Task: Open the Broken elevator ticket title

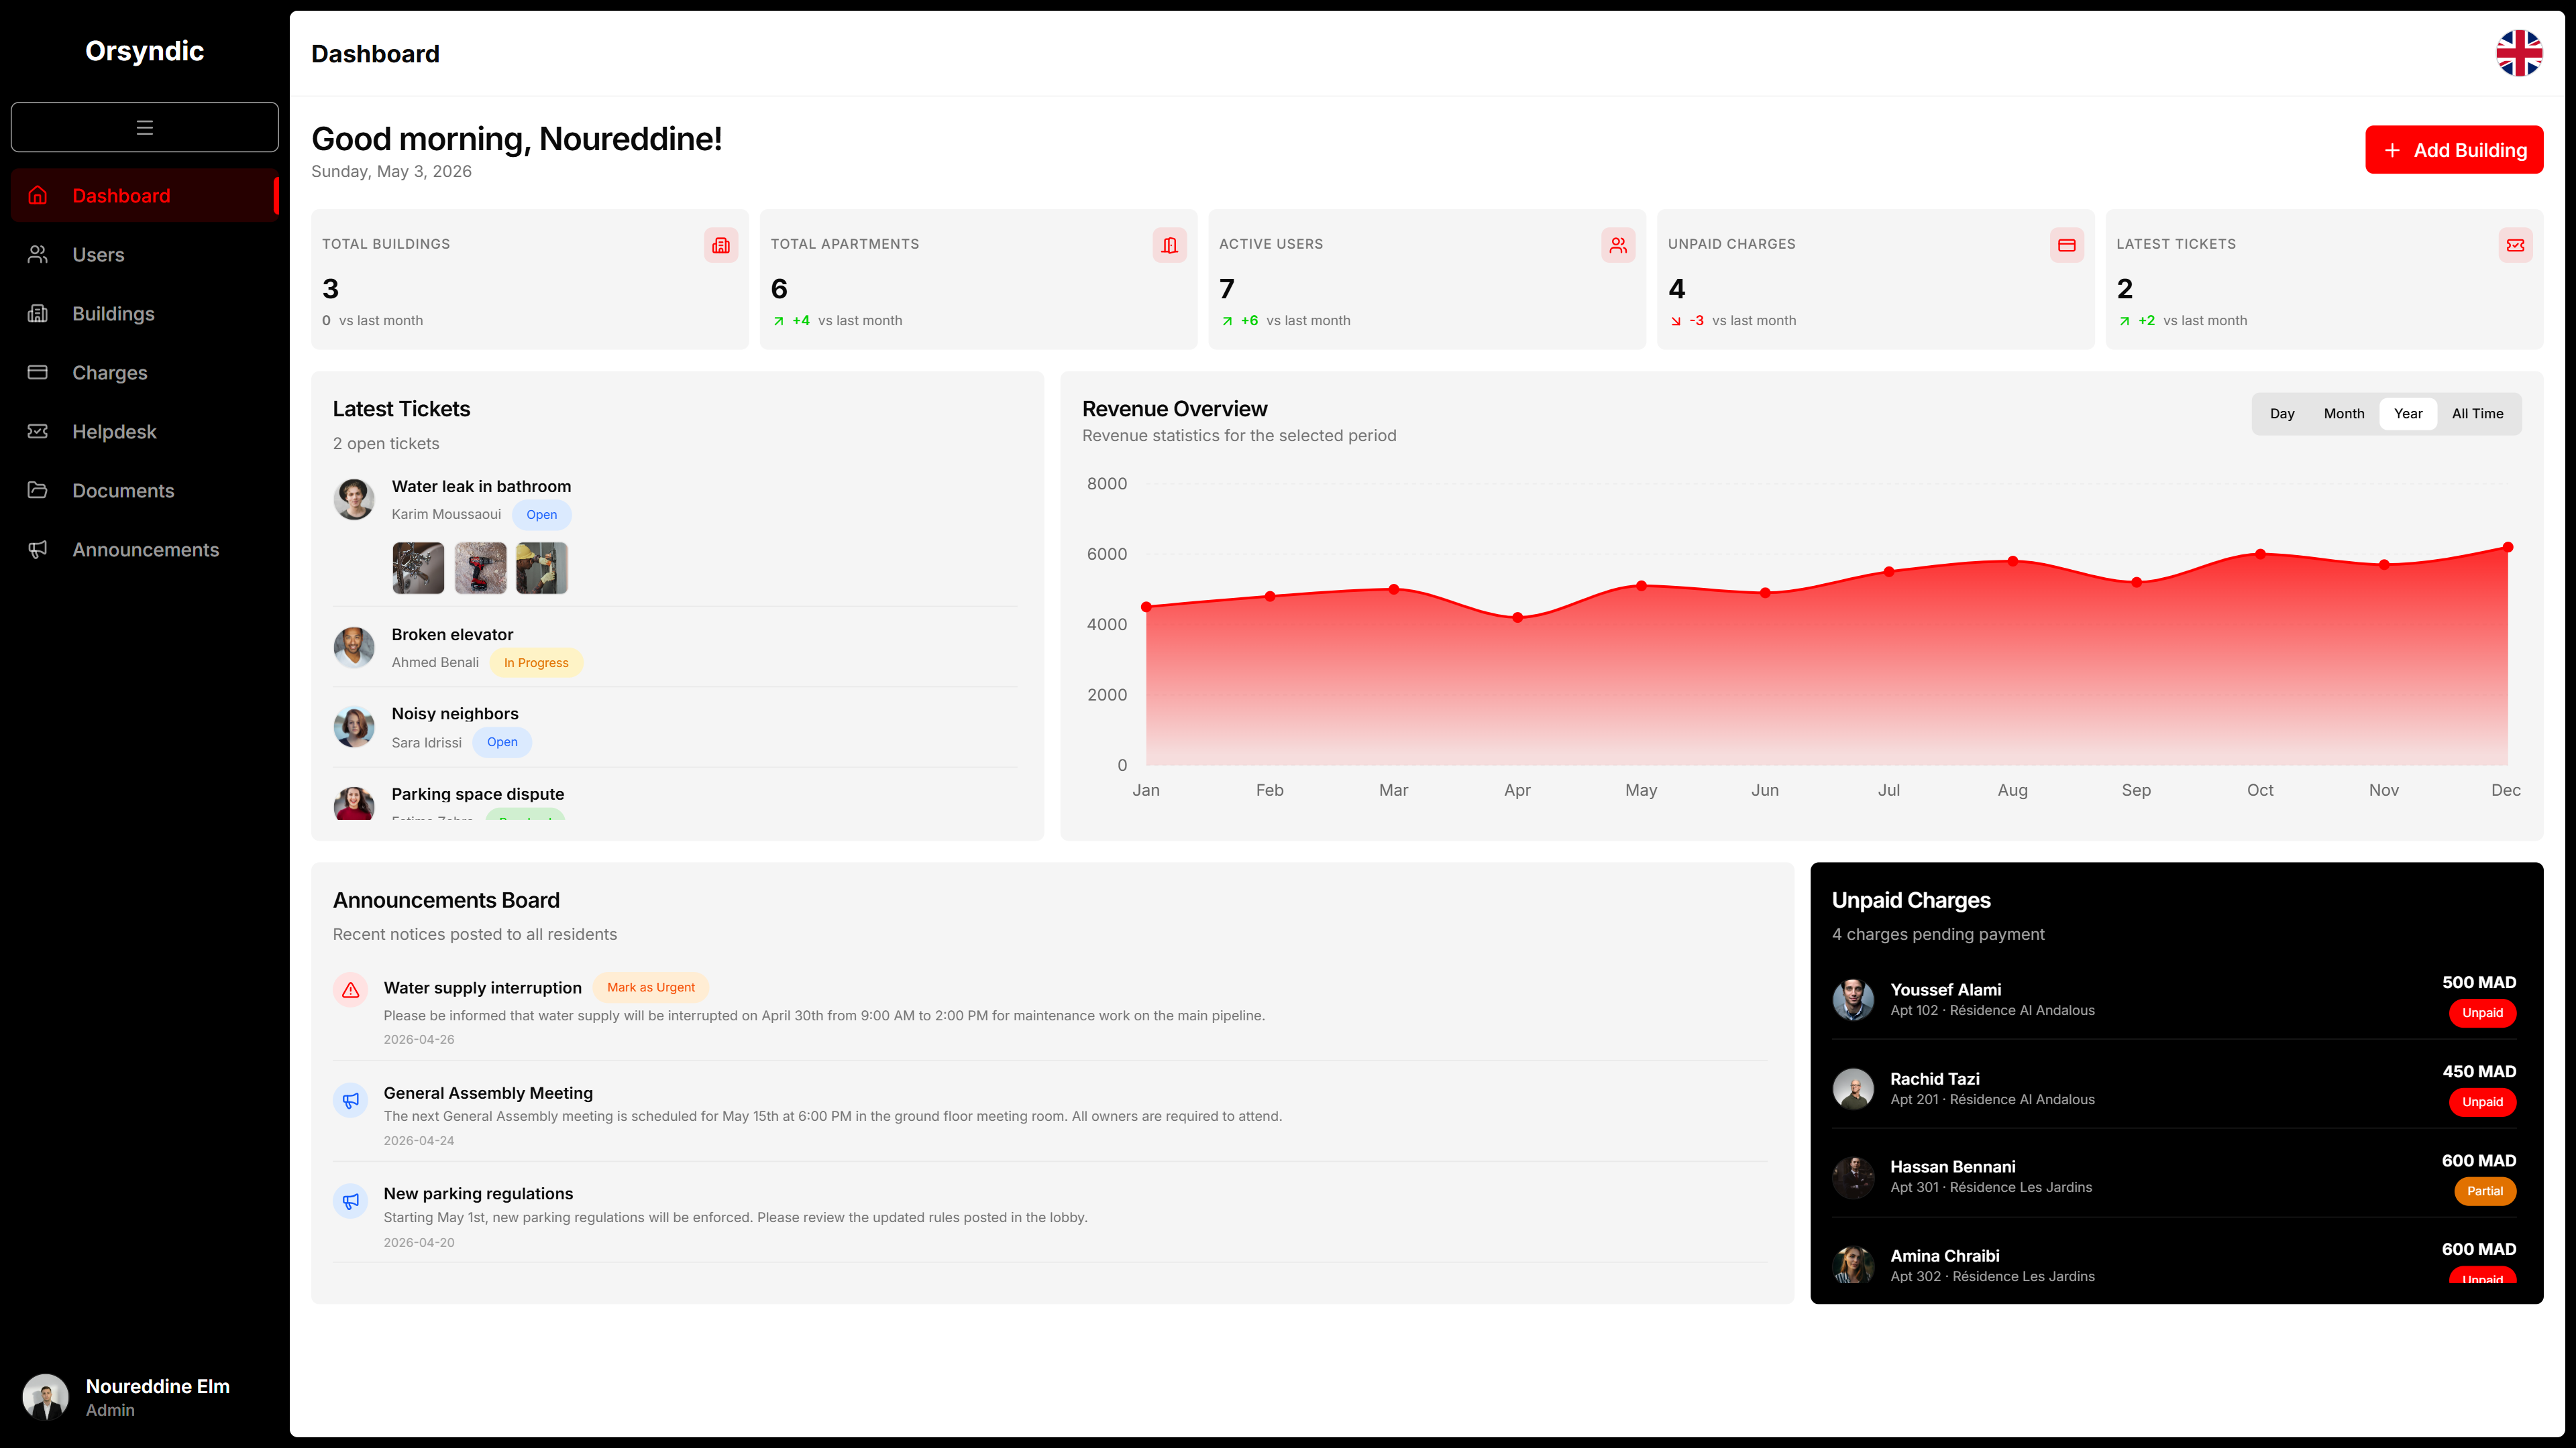Action: [x=452, y=635]
